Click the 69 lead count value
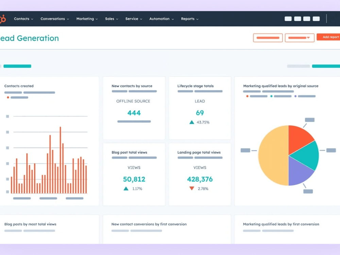 click(200, 113)
